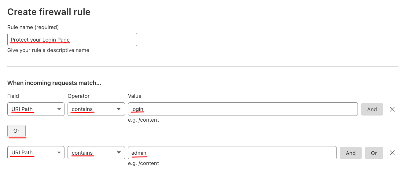This screenshot has height=173, width=404.
Task: Click the "When incoming requests match..." heading
Action: [x=54, y=83]
